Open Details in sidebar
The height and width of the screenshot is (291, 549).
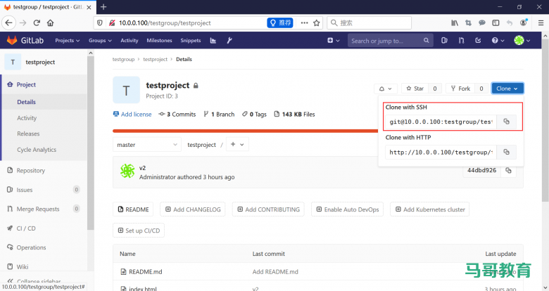pos(44,102)
